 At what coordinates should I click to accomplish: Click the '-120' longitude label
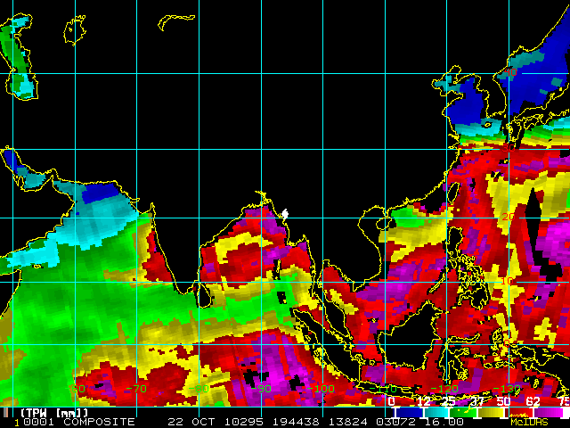(444, 389)
